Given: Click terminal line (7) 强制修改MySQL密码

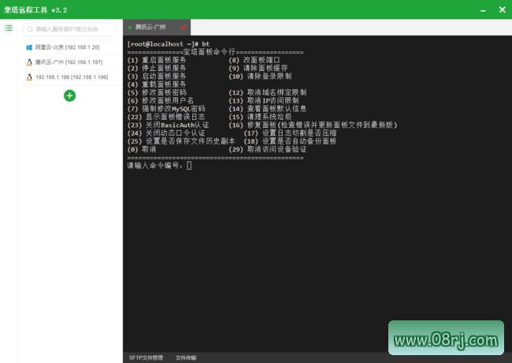Looking at the screenshot, I should click(x=166, y=109).
